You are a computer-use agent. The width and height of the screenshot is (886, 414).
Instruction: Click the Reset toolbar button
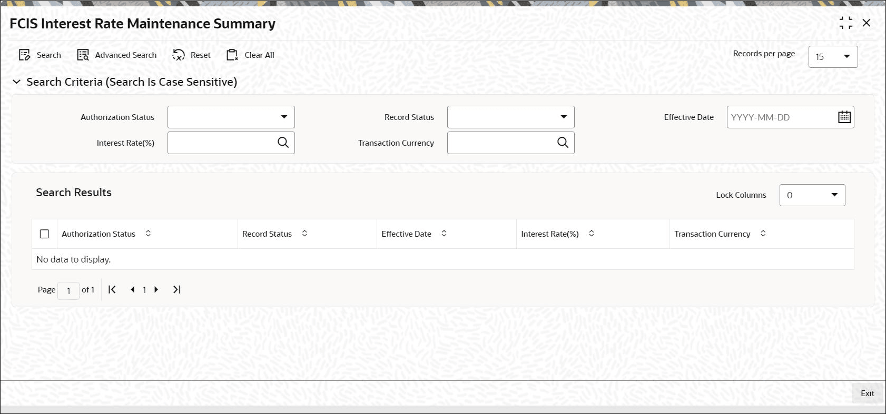click(192, 55)
